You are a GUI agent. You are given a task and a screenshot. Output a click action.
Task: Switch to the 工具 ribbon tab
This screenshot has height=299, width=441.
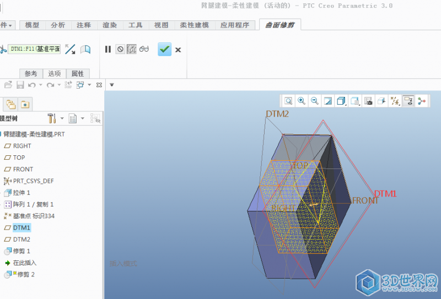(x=135, y=25)
